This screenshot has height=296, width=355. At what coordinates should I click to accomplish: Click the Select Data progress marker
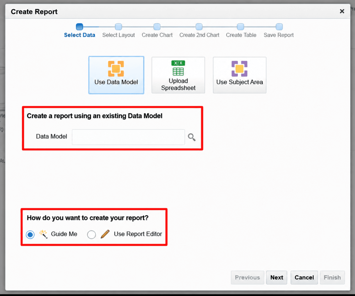coord(79,27)
